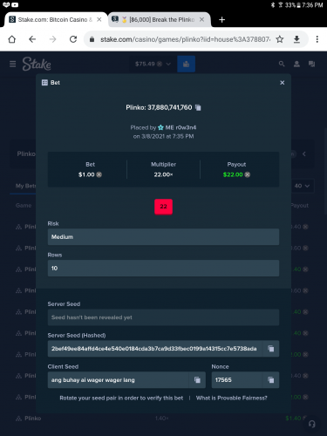327x436 pixels.
Task: Click the Server Seed (Hashed) value
Action: tap(153, 349)
